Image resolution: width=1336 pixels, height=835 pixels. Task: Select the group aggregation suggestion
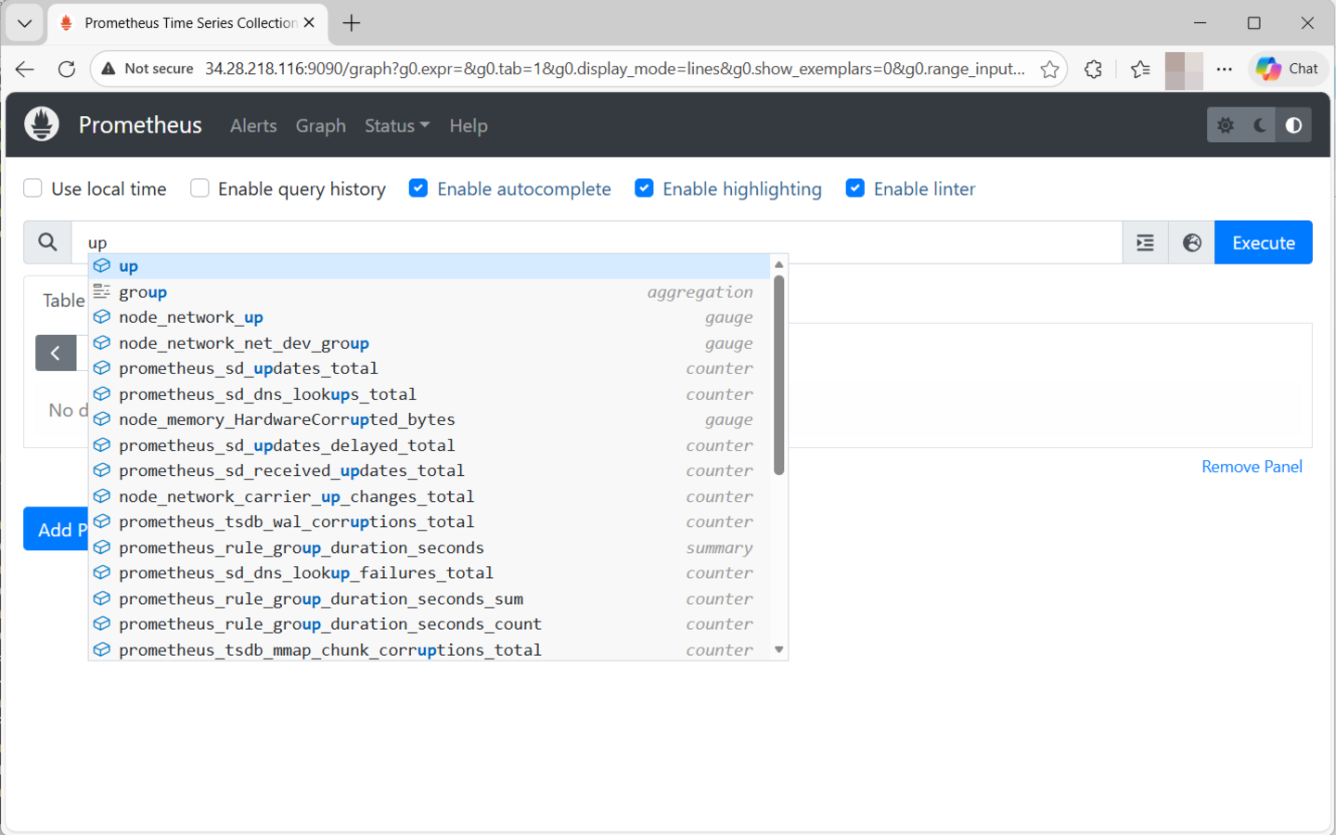(x=142, y=291)
